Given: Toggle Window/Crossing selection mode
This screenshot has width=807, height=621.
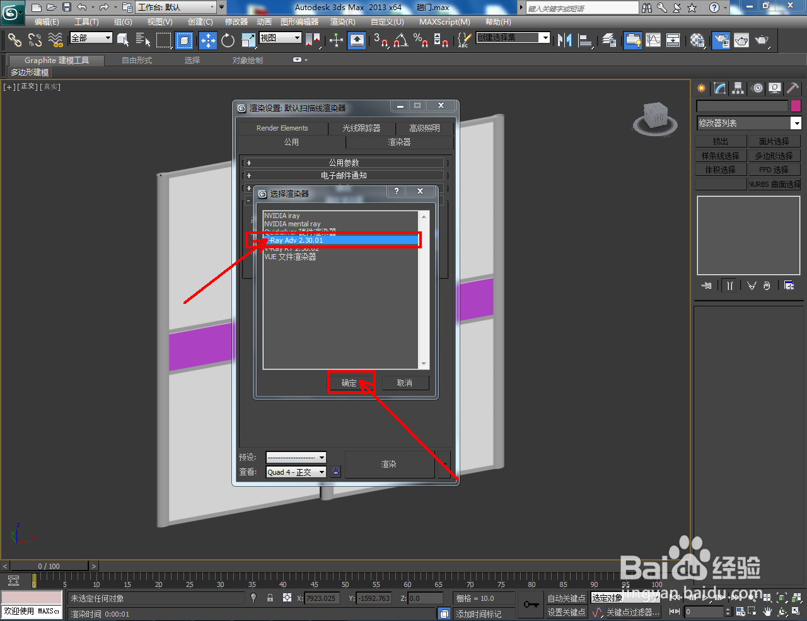Looking at the screenshot, I should pyautogui.click(x=184, y=40).
